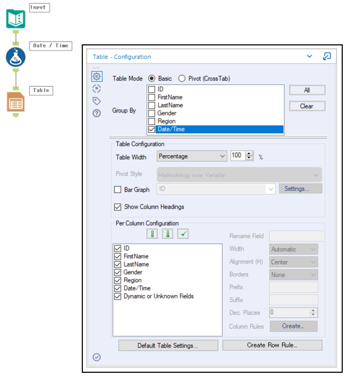Click the Table annotation label on canvas
Screen dimensions: 347x376
(41, 91)
